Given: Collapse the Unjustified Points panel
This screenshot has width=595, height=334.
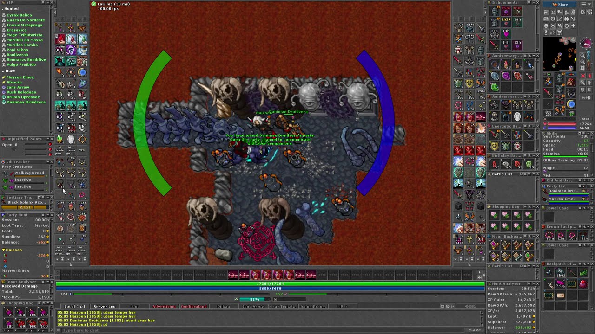Looking at the screenshot, I should point(48,139).
